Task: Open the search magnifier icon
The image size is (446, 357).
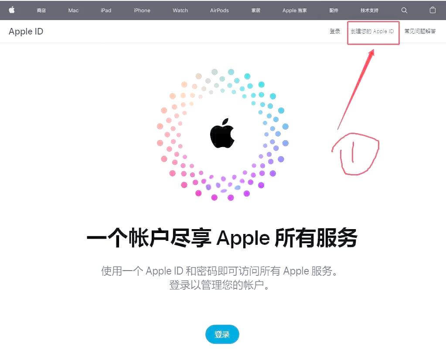Action: [404, 10]
